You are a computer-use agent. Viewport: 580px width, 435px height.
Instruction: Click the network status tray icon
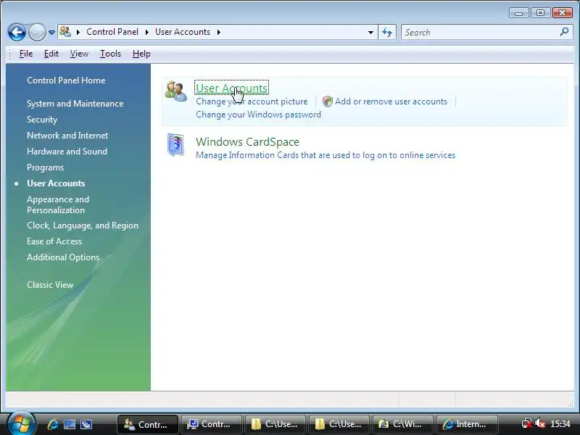coord(527,423)
